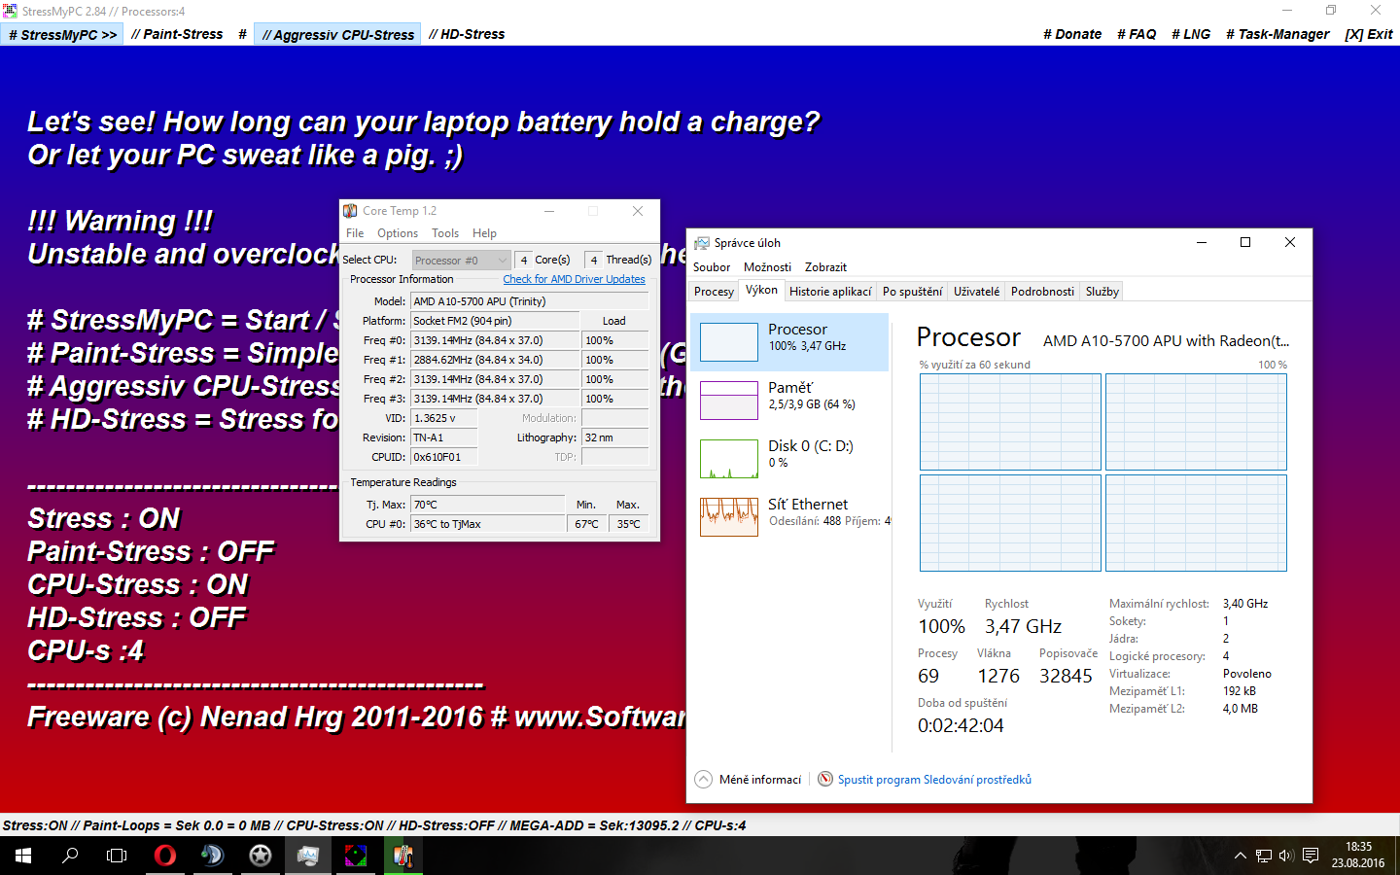The height and width of the screenshot is (875, 1400).
Task: Click CPU #0 reading 36°C to TjMax
Action: point(487,524)
